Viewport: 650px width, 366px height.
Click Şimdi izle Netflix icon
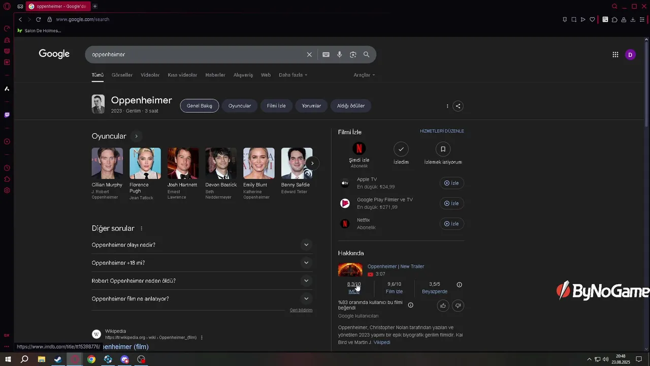pyautogui.click(x=359, y=149)
